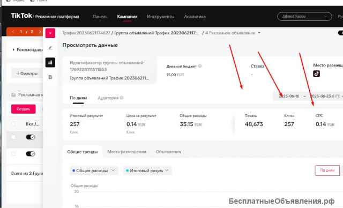Image resolution: width=343 pixels, height=208 pixels.
Task: Open the edit pencil icon in side strip
Action: tap(50, 48)
